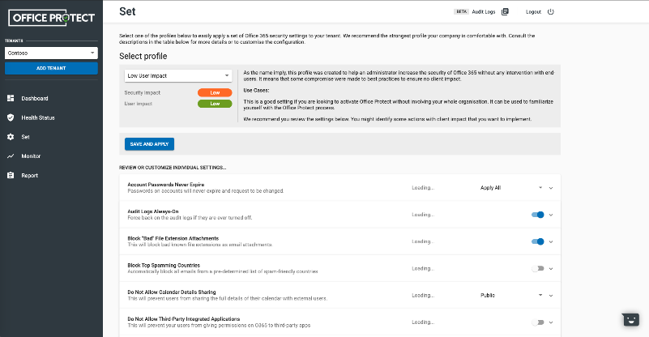Go to Health Status page
The image size is (649, 337).
point(38,117)
